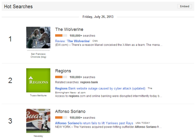Select the Alfonso Soriano search title
The image size is (196, 138).
tap(70, 111)
